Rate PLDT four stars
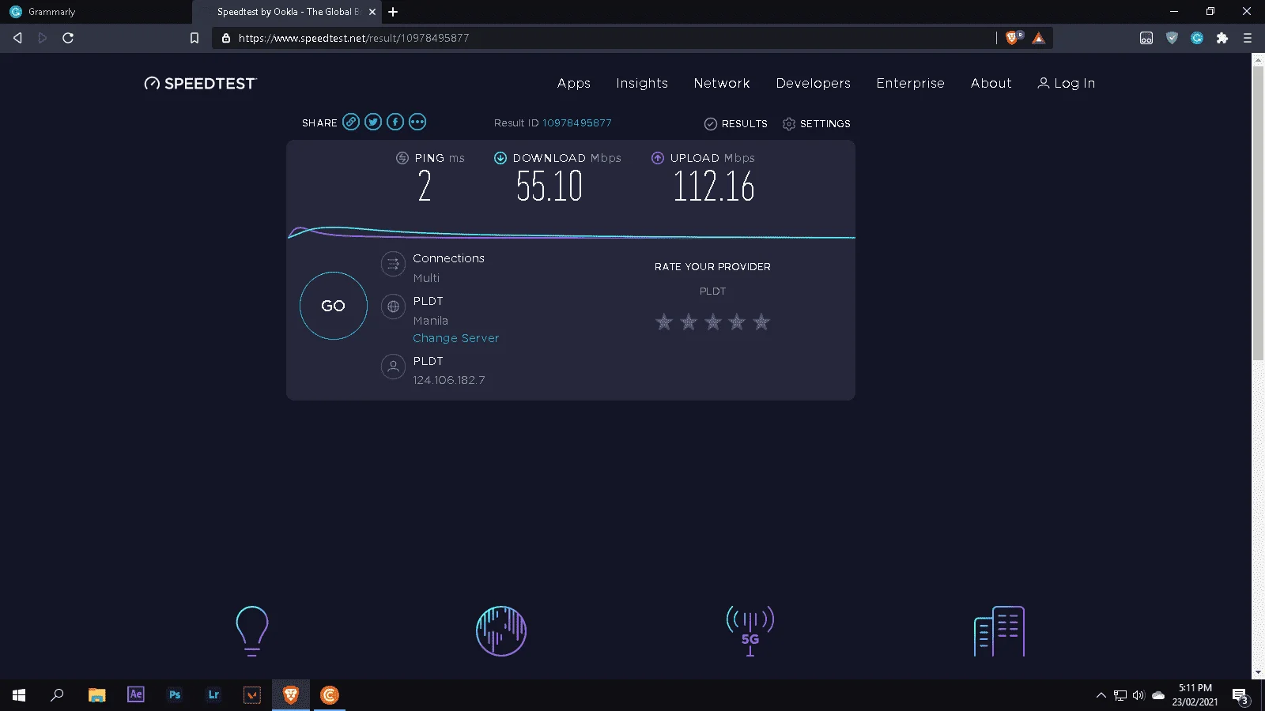 737,322
